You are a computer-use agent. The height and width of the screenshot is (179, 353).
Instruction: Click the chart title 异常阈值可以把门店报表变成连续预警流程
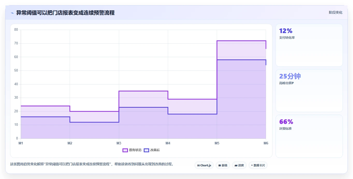click(65, 13)
